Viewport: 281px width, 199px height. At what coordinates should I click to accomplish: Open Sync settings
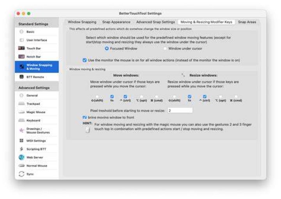coord(37,174)
